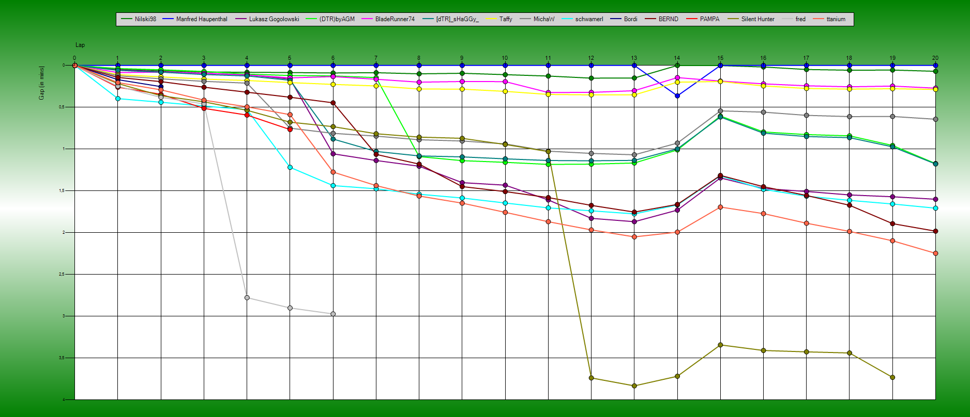Viewport: 970px width, 417px height.
Task: Click the 2,5 gap axis label
Action: [x=62, y=274]
